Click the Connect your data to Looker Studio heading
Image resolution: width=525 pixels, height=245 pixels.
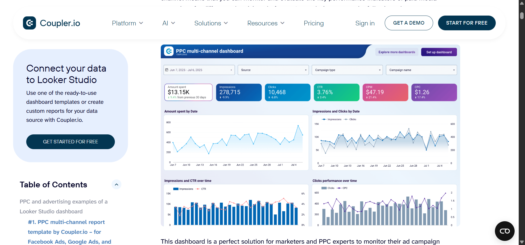point(66,74)
